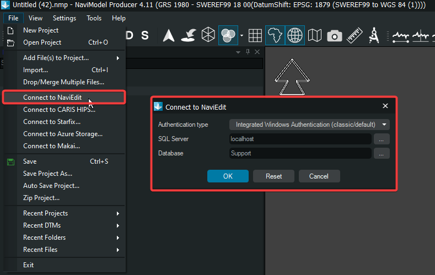Image resolution: width=435 pixels, height=275 pixels.
Task: Select Zip Project...
Action: [x=65, y=198]
